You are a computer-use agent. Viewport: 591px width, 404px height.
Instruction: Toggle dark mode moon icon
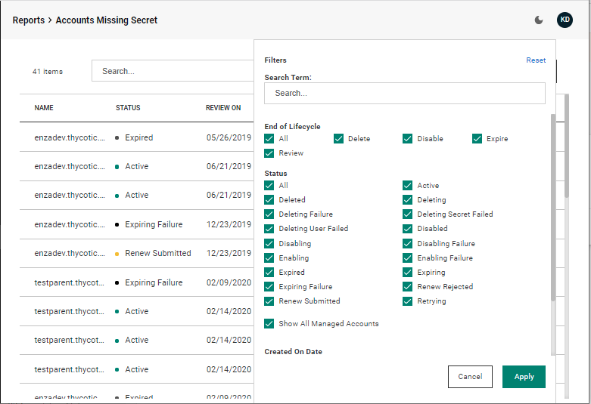point(539,20)
